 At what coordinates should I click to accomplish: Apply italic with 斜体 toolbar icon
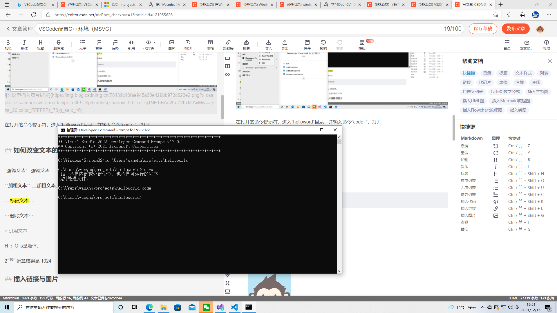[24, 45]
